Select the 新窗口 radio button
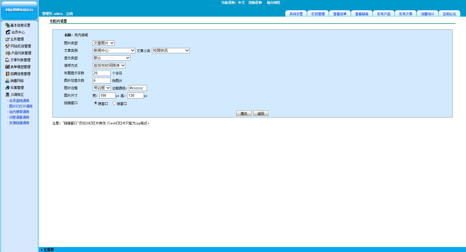This screenshot has height=252, width=466. pyautogui.click(x=114, y=103)
